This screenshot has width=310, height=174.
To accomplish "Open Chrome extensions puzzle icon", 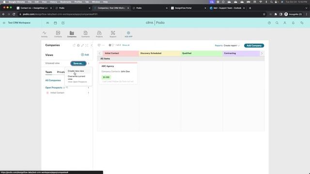I will pyautogui.click(x=276, y=14).
